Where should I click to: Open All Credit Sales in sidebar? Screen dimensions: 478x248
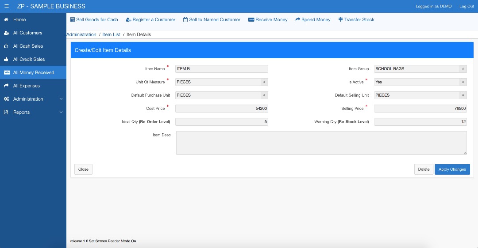29,59
